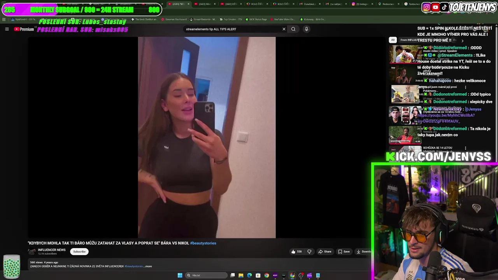Open The best ChatBot bookmark

[144, 19]
